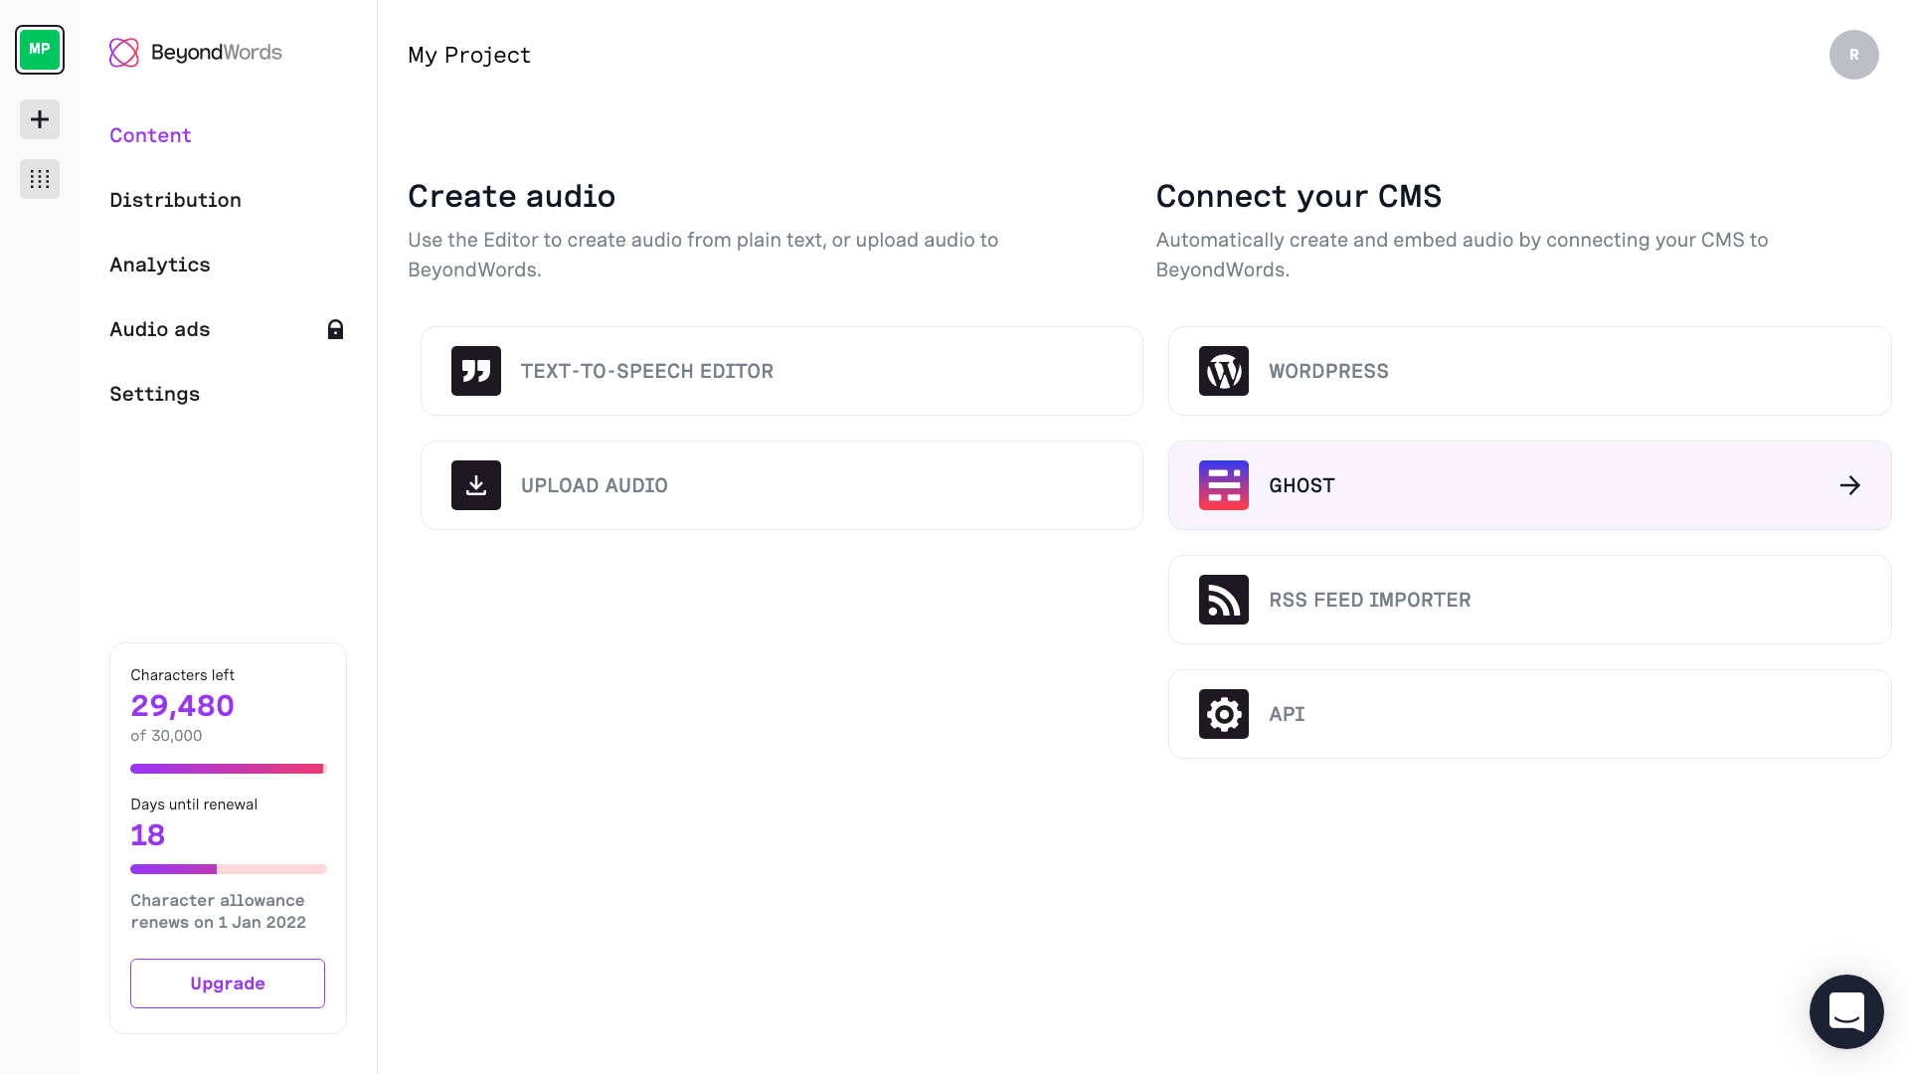Click the WordPress logo icon

(x=1224, y=371)
